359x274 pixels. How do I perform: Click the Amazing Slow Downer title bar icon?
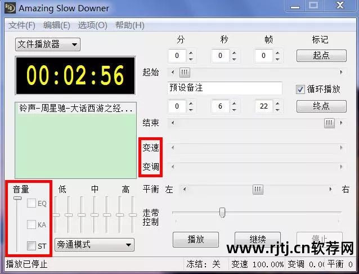tap(10, 8)
